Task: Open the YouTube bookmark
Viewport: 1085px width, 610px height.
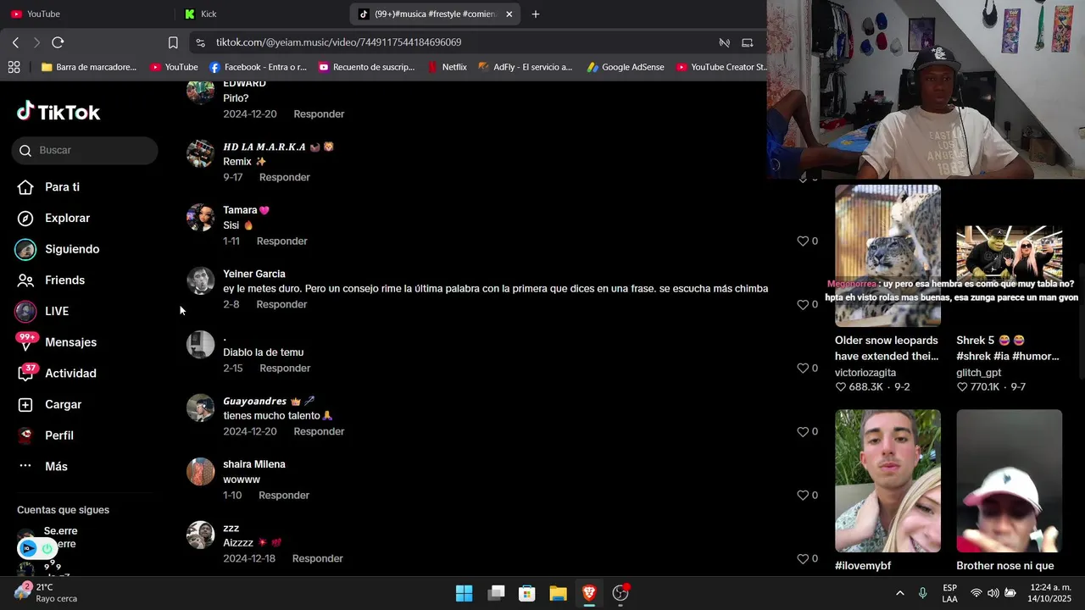Action: [x=174, y=67]
